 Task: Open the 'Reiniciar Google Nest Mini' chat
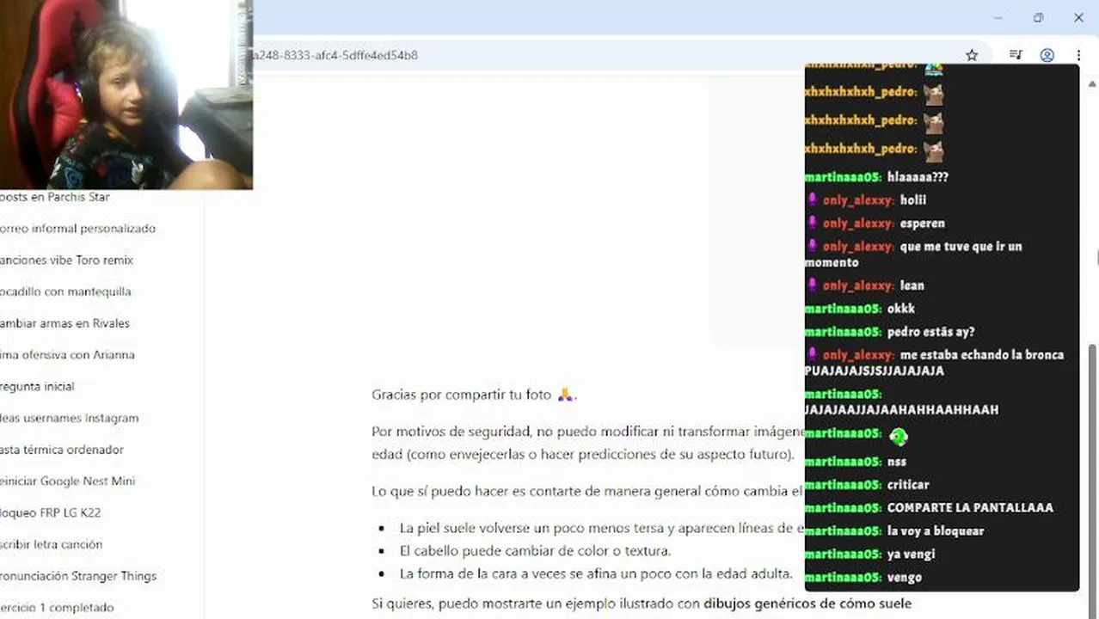[x=67, y=481]
